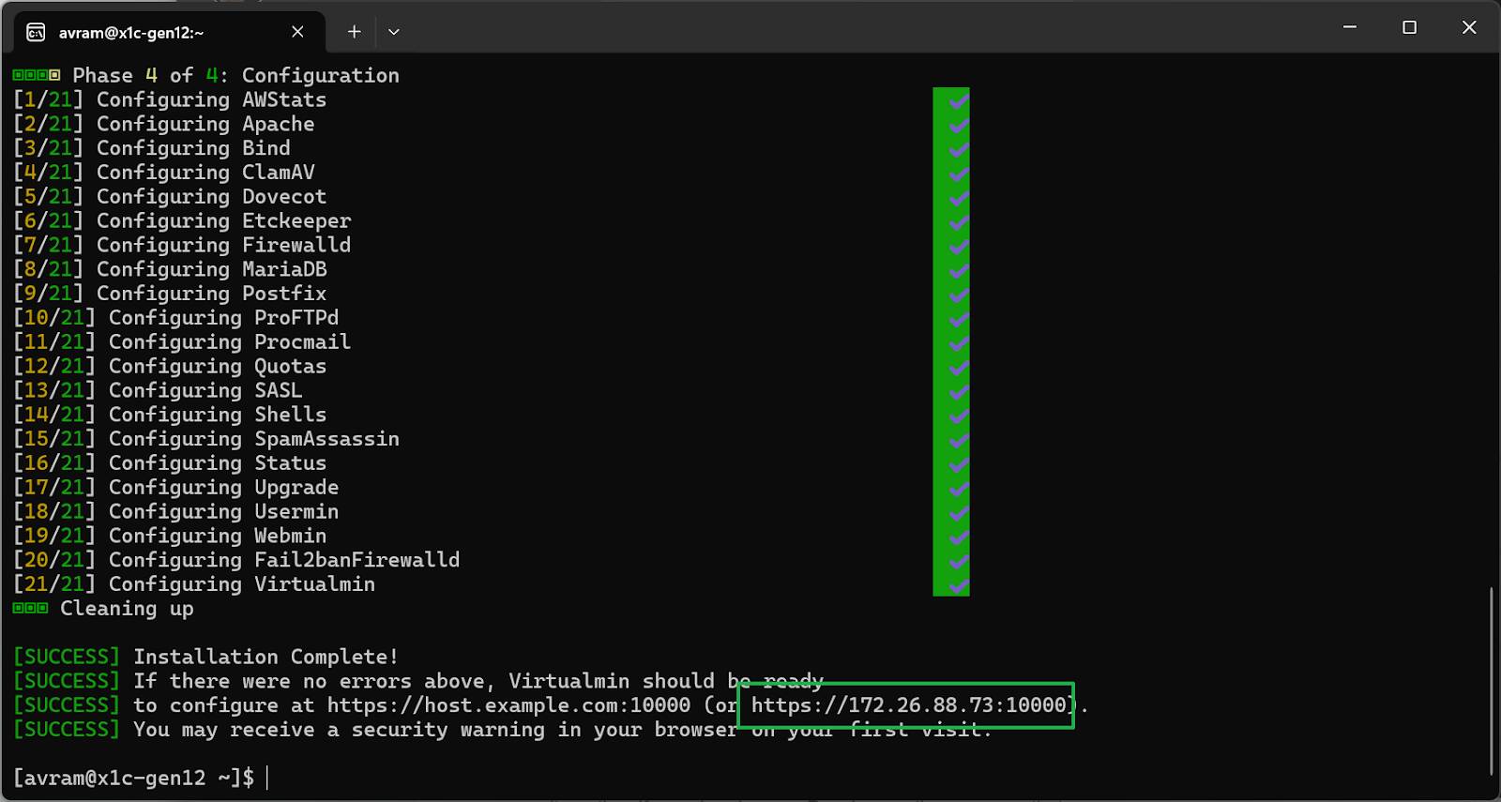Expand the new tab profile dropdown
The image size is (1501, 802).
coord(394,32)
